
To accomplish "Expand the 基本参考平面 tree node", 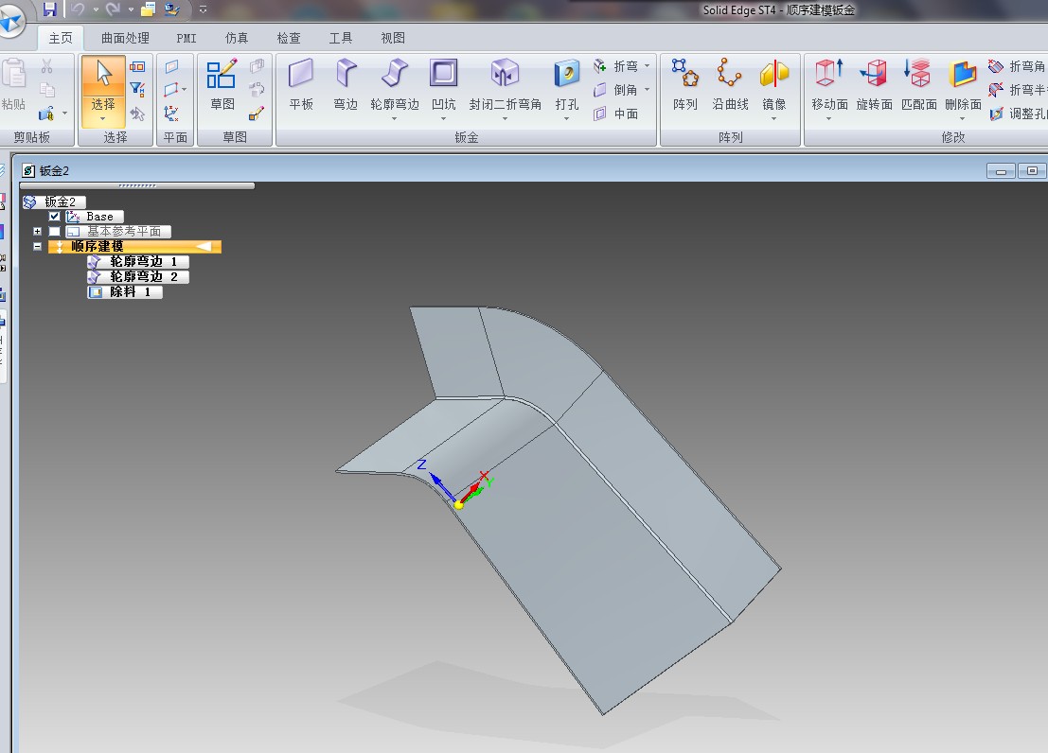I will click(38, 232).
